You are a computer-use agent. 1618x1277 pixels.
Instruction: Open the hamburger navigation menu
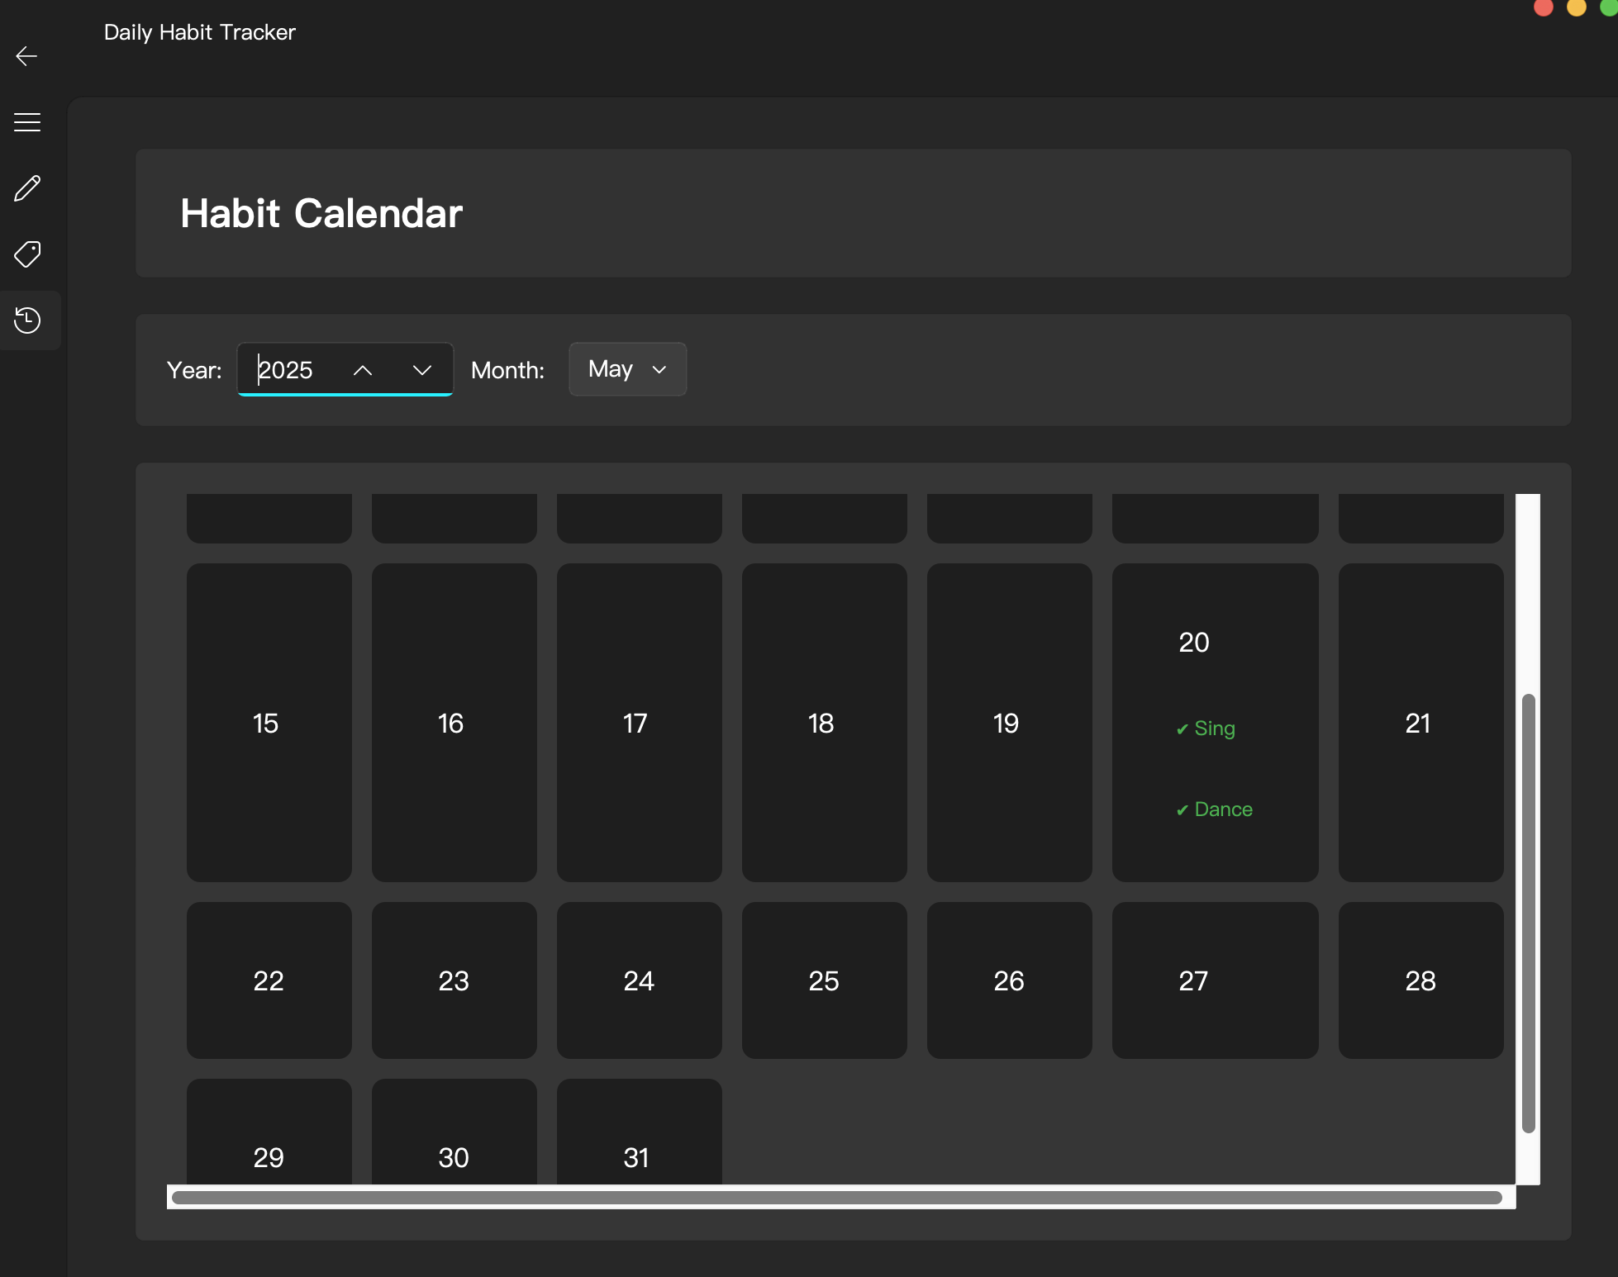click(x=26, y=122)
